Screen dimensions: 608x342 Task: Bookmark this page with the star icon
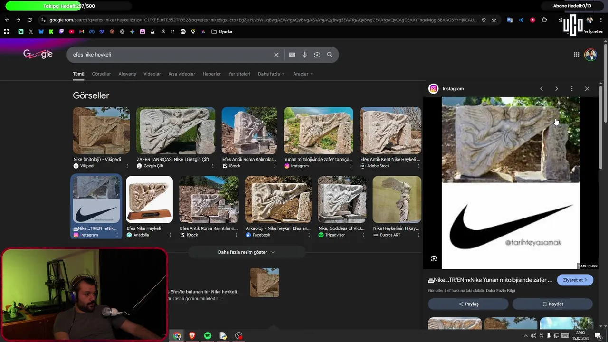click(x=494, y=20)
